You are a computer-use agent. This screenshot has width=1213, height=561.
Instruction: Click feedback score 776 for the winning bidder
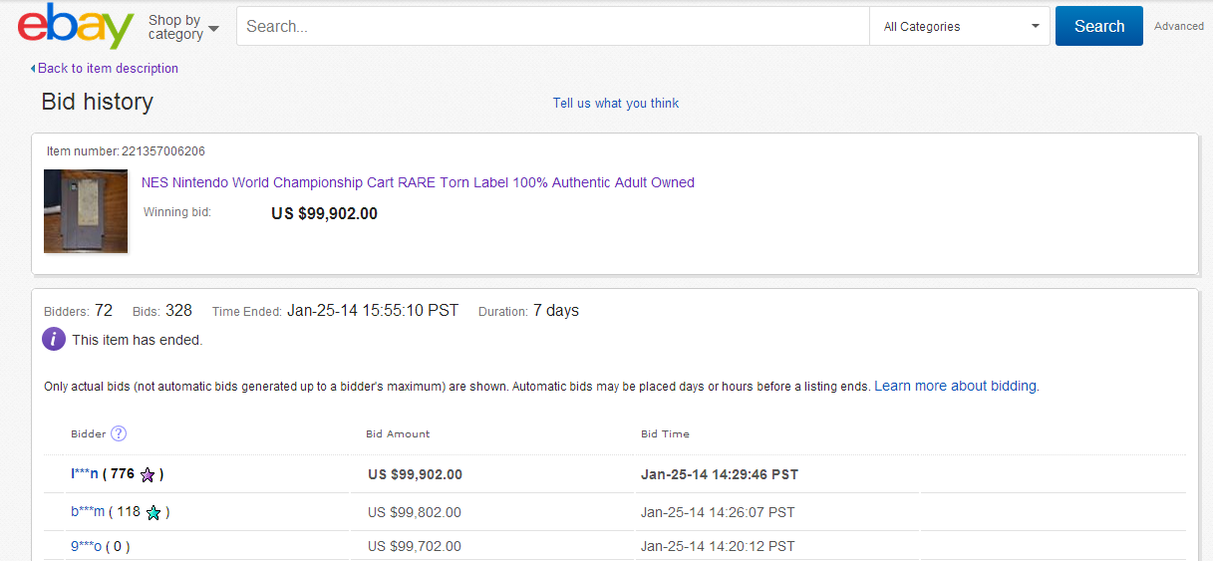point(123,474)
